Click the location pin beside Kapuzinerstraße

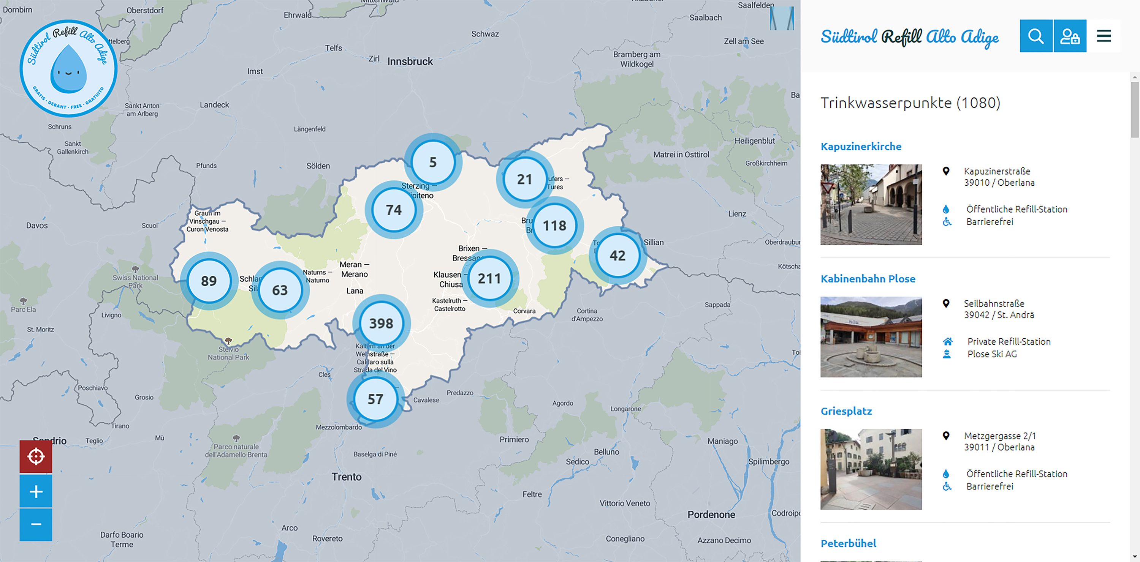[946, 171]
